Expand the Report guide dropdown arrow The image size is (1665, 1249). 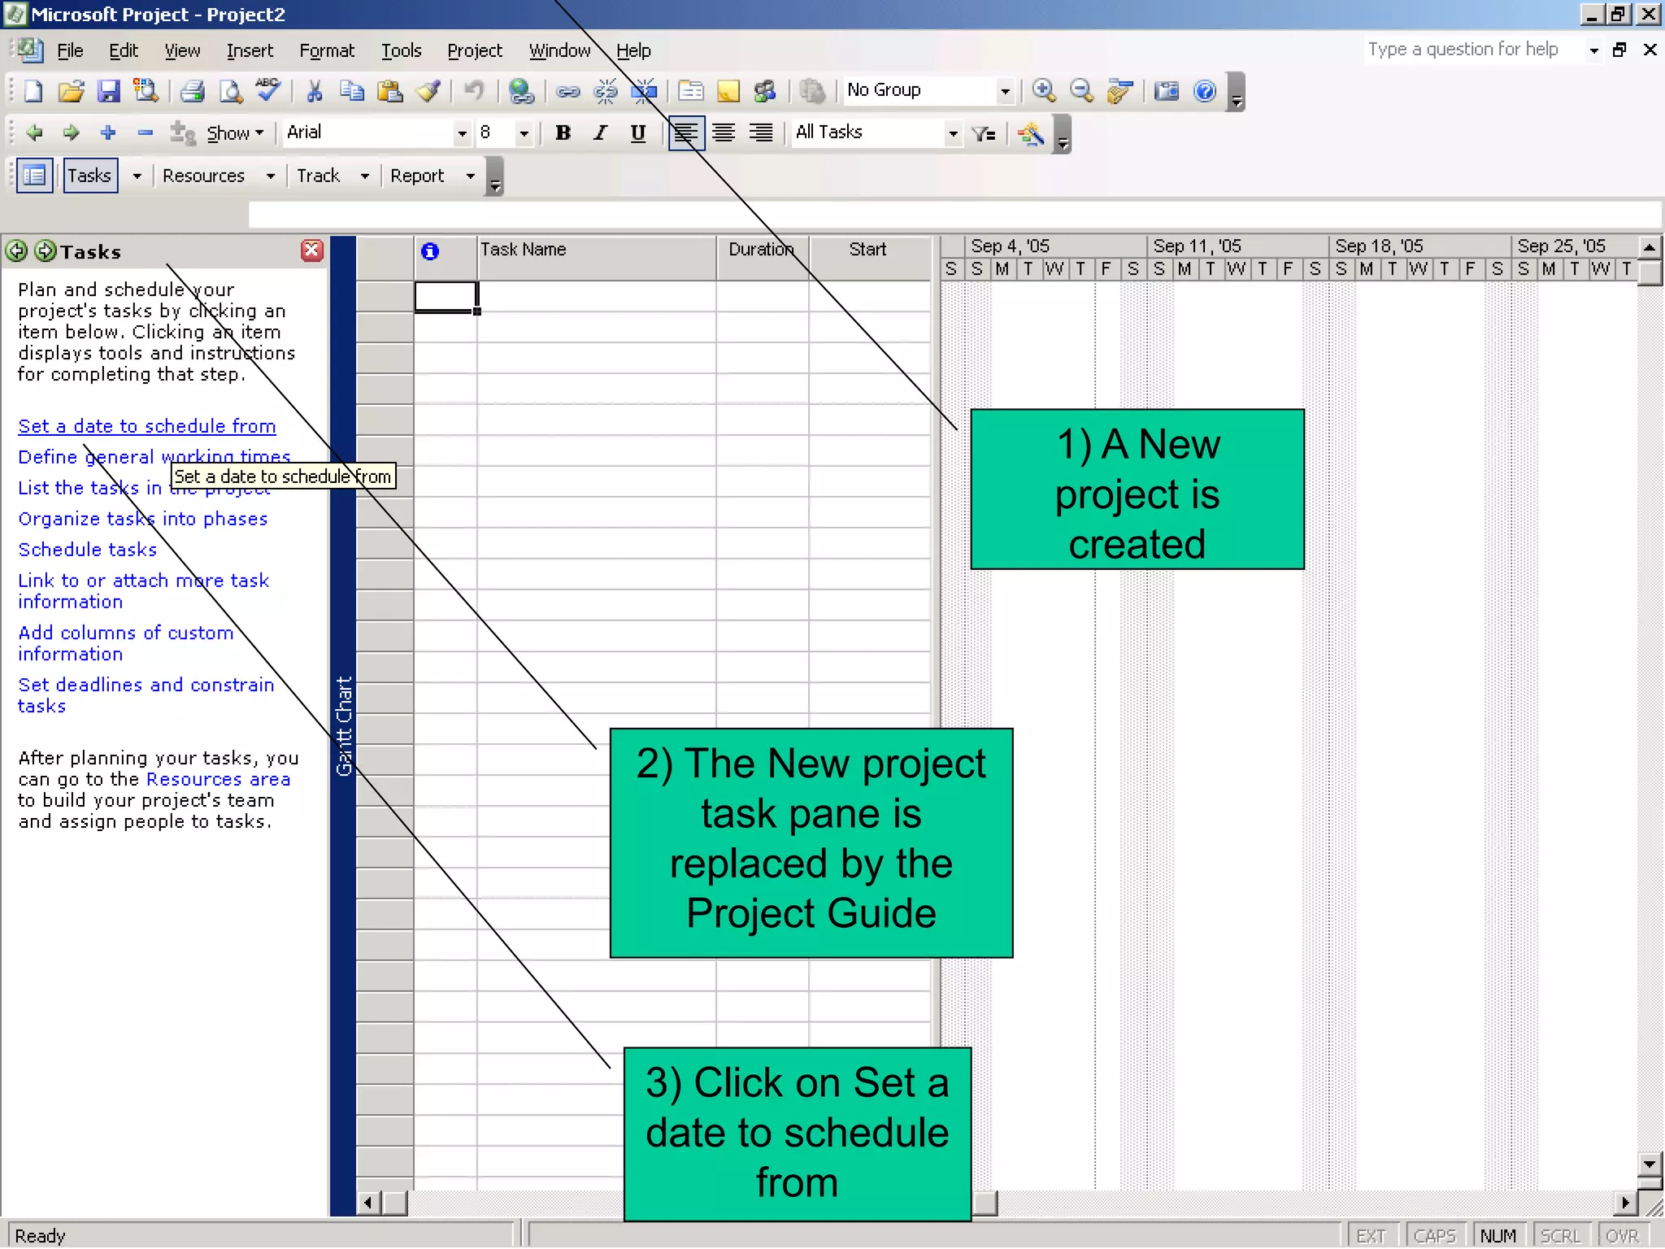[470, 176]
